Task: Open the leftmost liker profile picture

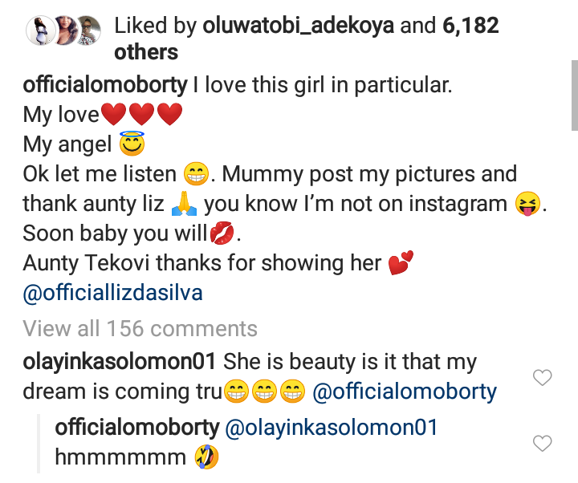Action: click(x=39, y=30)
